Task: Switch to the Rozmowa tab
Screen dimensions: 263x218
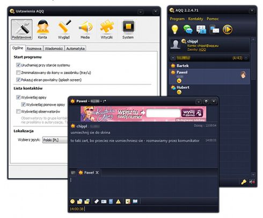Action: pos(34,49)
